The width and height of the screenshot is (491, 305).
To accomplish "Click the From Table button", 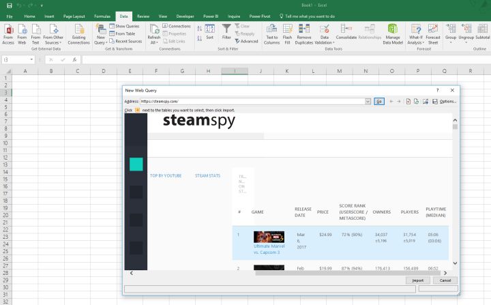I will pyautogui.click(x=122, y=33).
